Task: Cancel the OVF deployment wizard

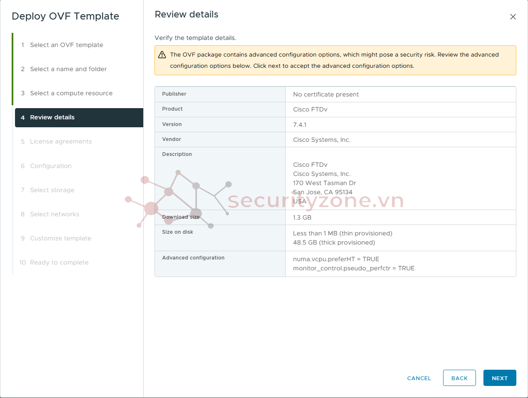Action: coord(419,378)
